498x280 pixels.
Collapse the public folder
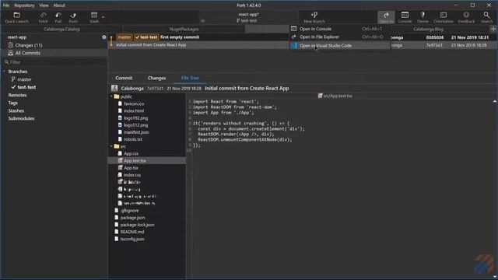click(111, 96)
